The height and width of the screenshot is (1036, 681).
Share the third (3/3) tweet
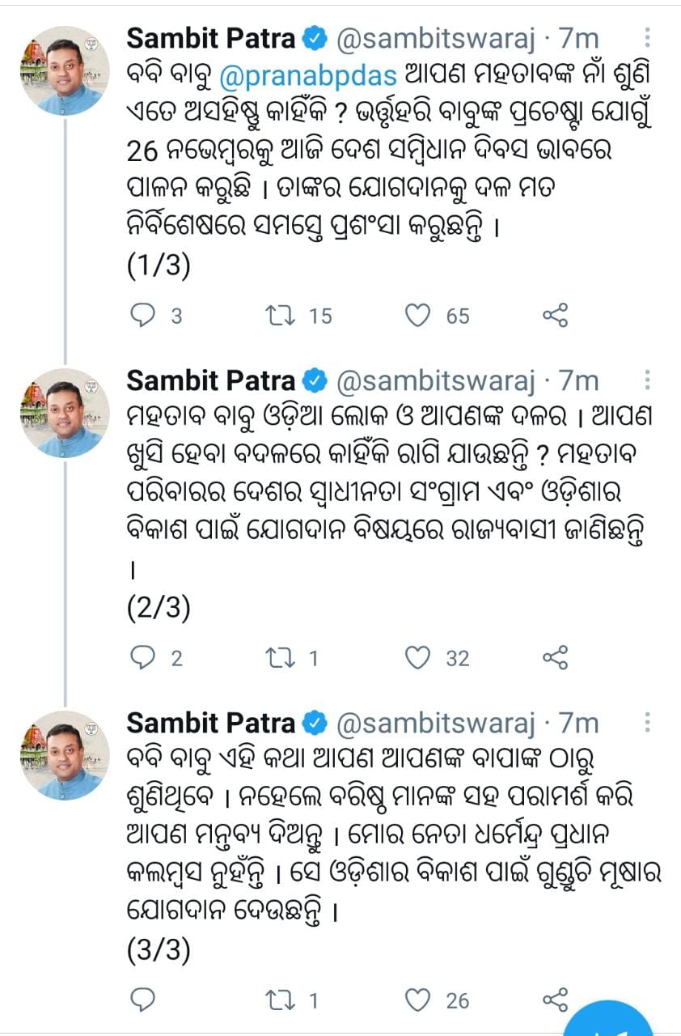[x=556, y=1000]
